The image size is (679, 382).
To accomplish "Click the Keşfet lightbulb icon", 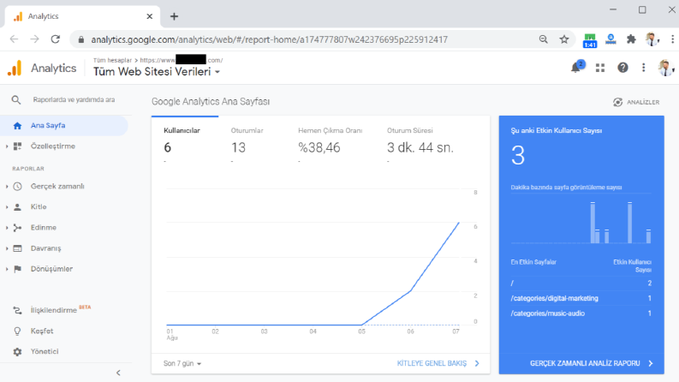I will (x=17, y=331).
